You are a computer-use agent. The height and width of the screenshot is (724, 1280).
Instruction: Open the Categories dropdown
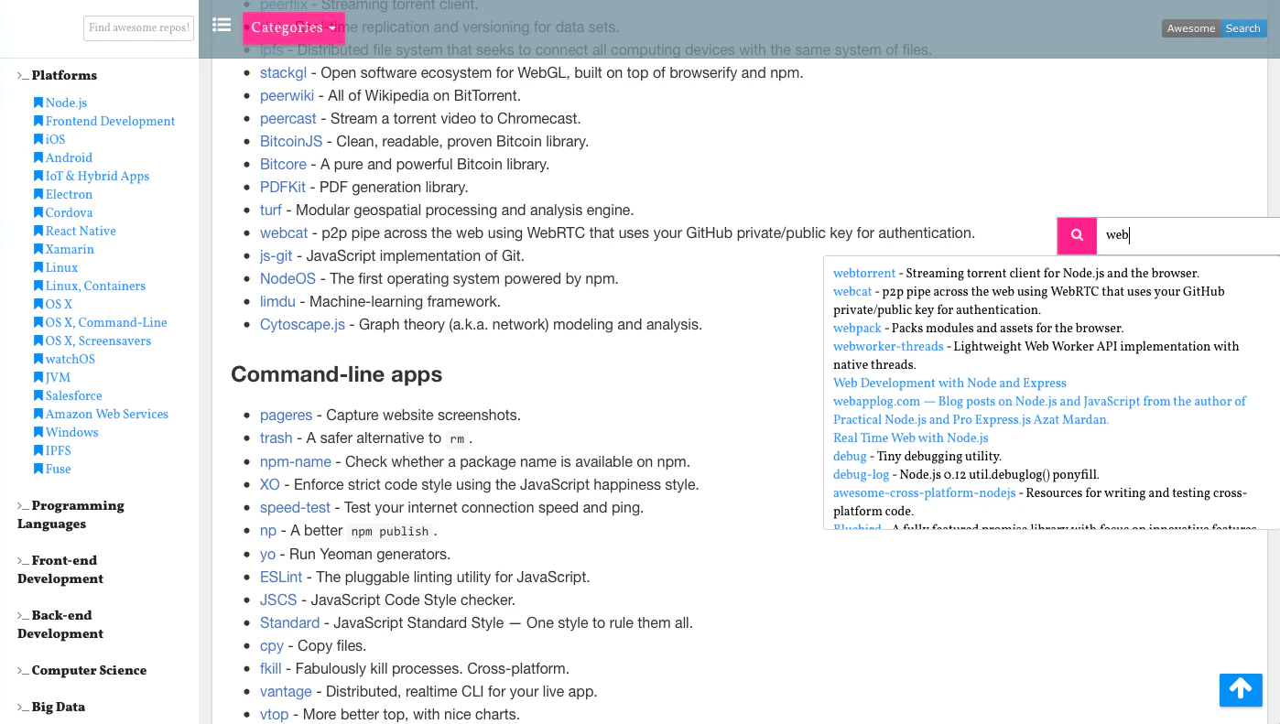(x=294, y=27)
